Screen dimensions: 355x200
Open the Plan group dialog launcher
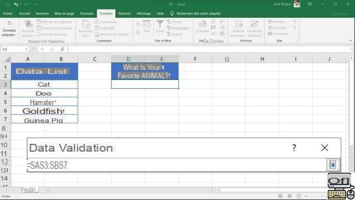(x=297, y=41)
